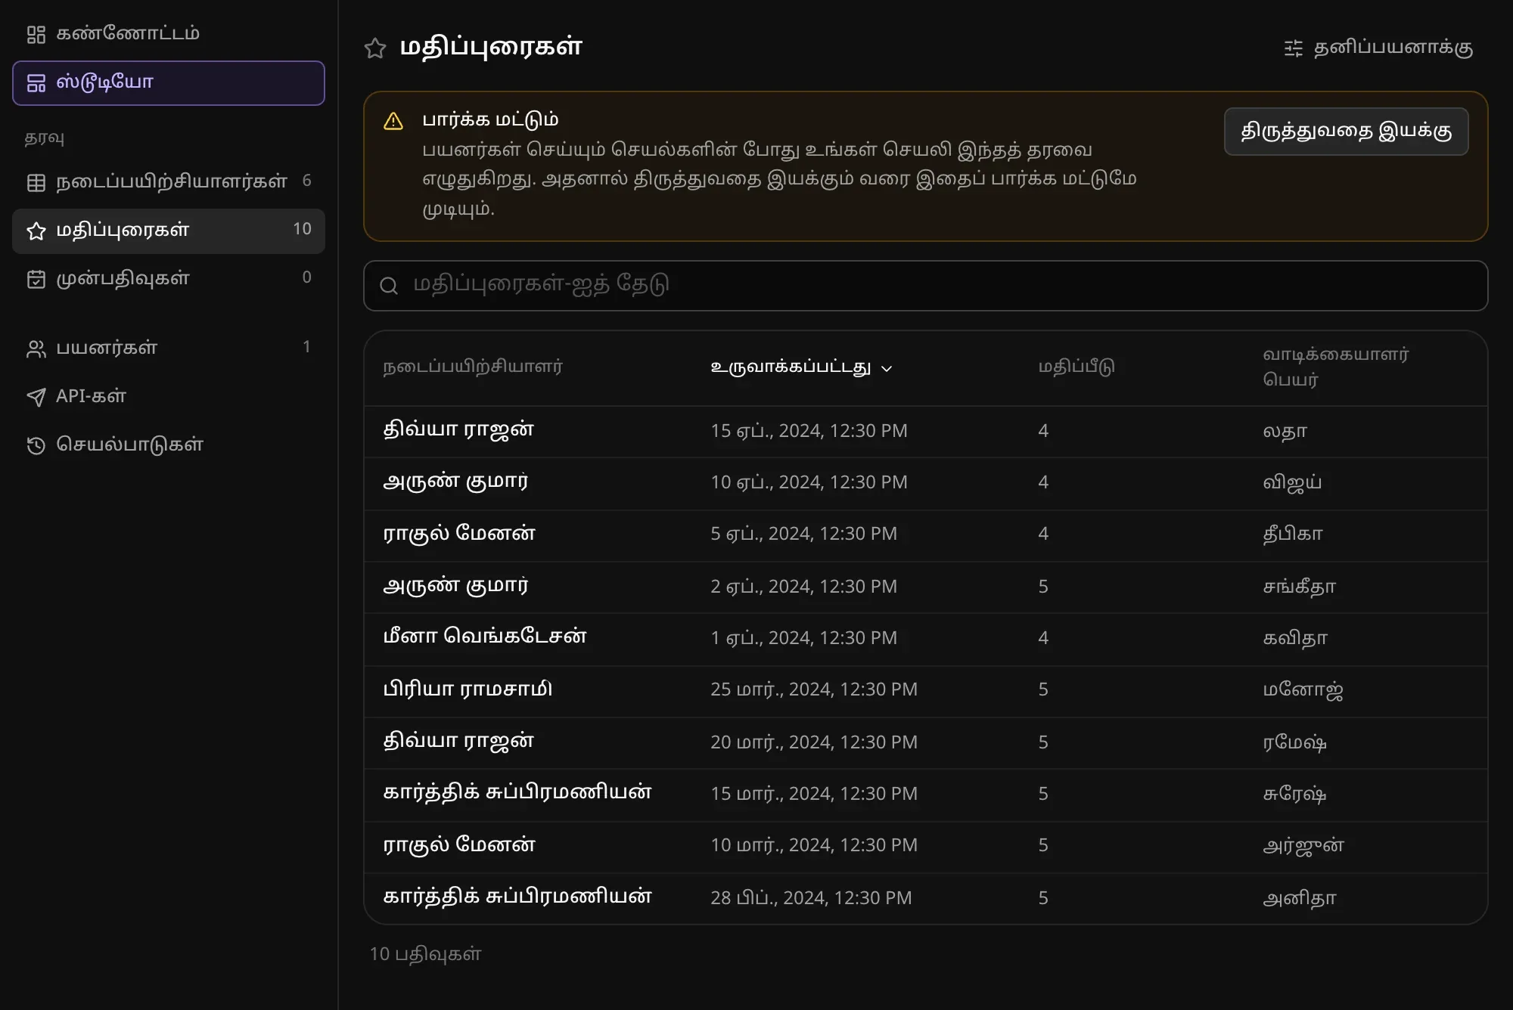Click the magnifier icon in the search box

pos(389,286)
